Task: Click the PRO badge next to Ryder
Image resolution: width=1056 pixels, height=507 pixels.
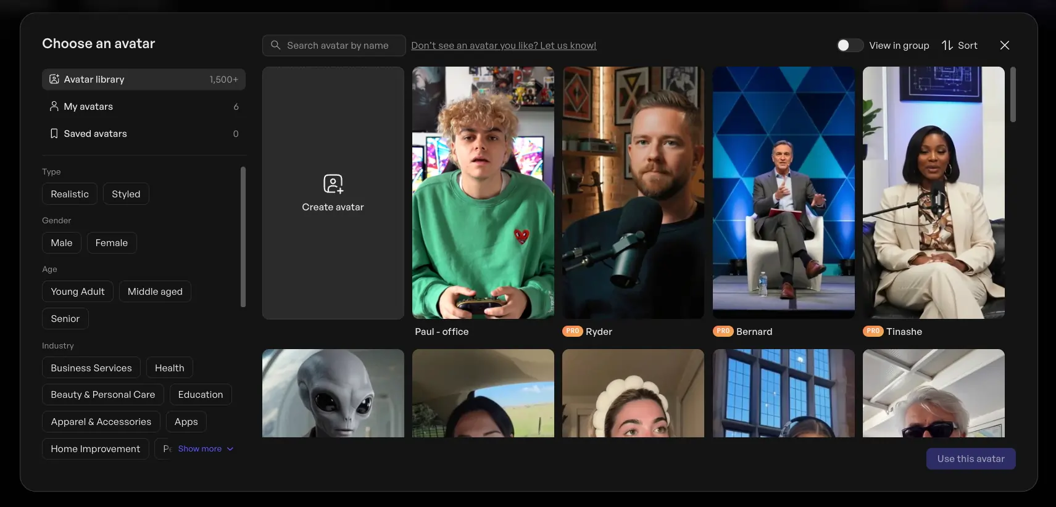Action: (x=573, y=331)
